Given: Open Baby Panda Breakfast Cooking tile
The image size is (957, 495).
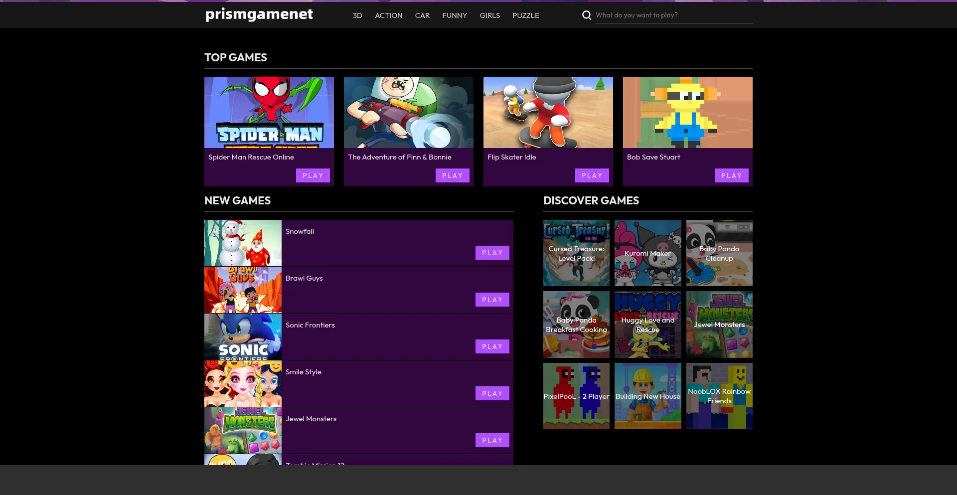Looking at the screenshot, I should 576,325.
